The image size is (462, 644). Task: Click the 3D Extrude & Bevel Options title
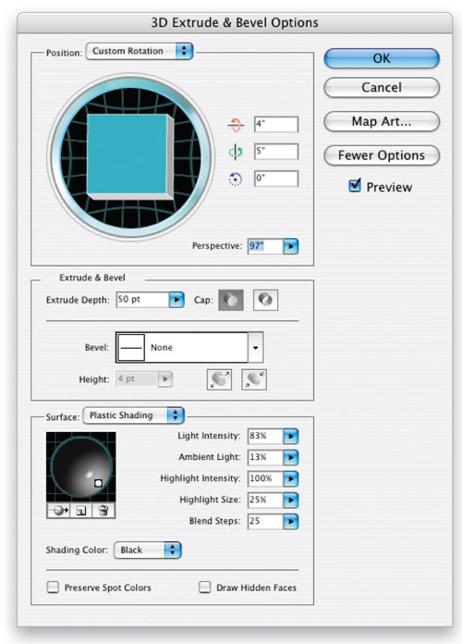click(x=235, y=22)
